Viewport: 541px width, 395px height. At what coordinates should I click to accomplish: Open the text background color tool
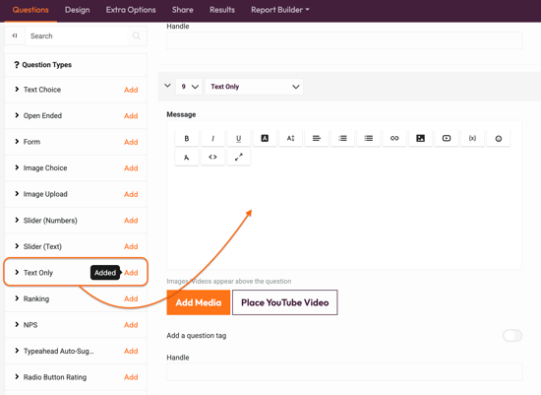tap(265, 138)
